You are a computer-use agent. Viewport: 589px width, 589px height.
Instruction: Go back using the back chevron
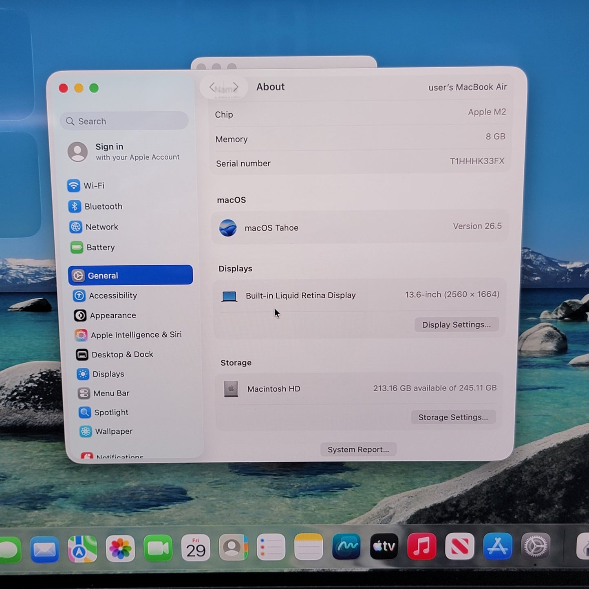(212, 87)
